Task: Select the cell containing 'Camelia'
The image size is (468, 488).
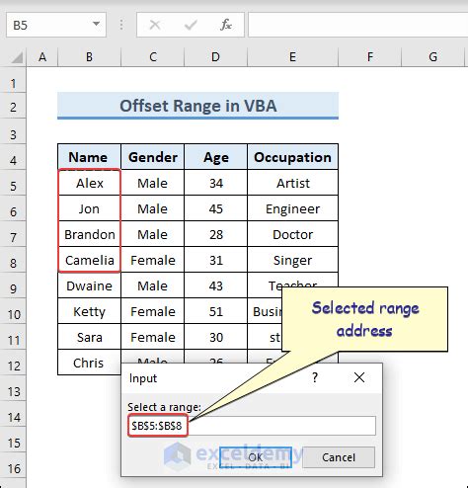Action: [x=89, y=260]
